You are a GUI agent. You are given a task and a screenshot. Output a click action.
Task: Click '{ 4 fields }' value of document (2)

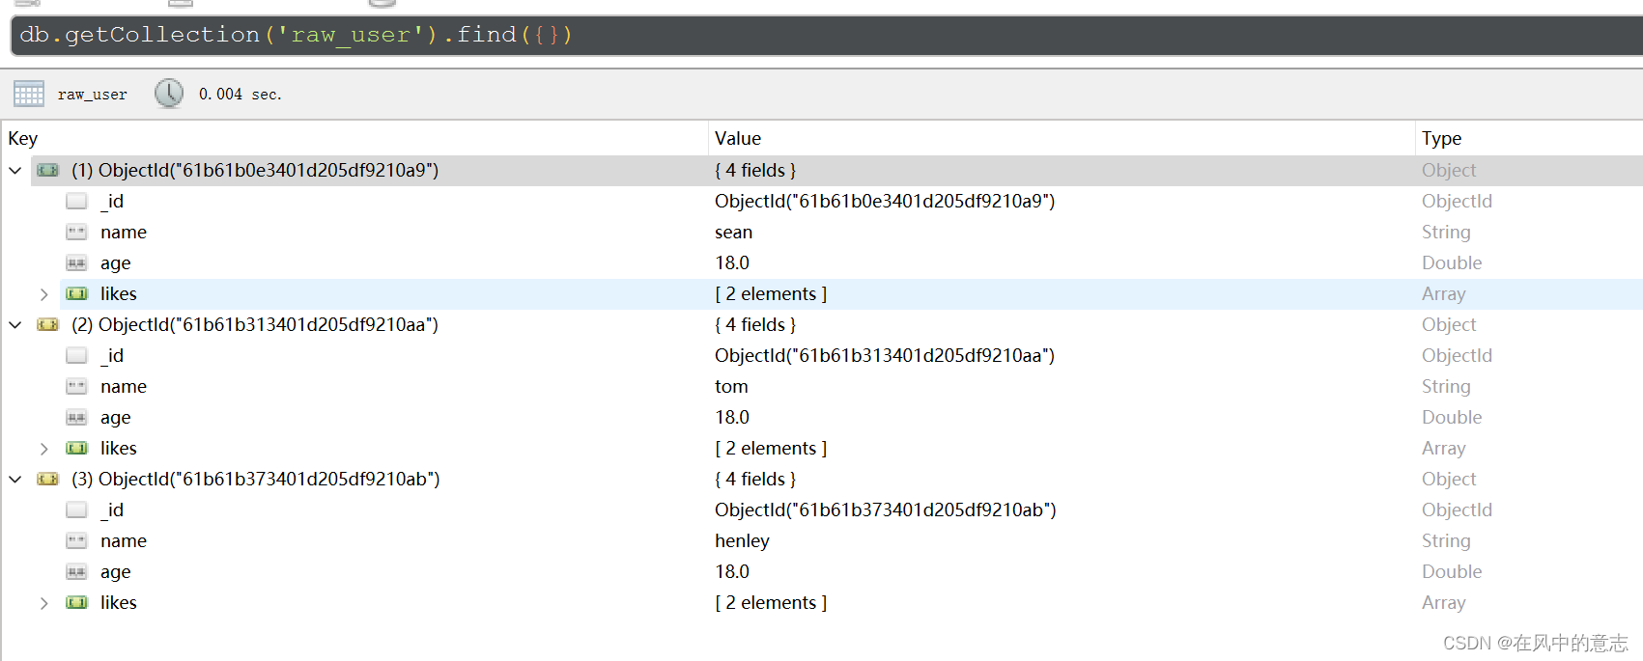point(755,325)
